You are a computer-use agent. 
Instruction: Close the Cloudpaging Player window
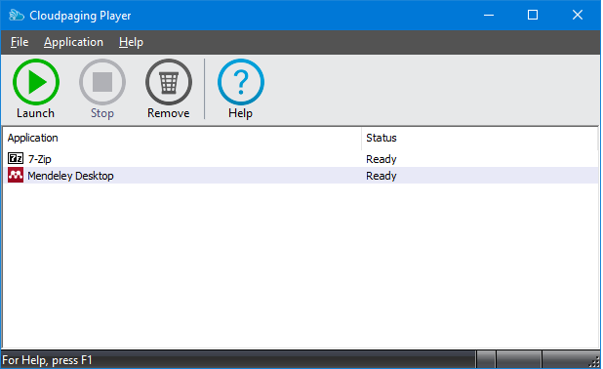click(578, 15)
